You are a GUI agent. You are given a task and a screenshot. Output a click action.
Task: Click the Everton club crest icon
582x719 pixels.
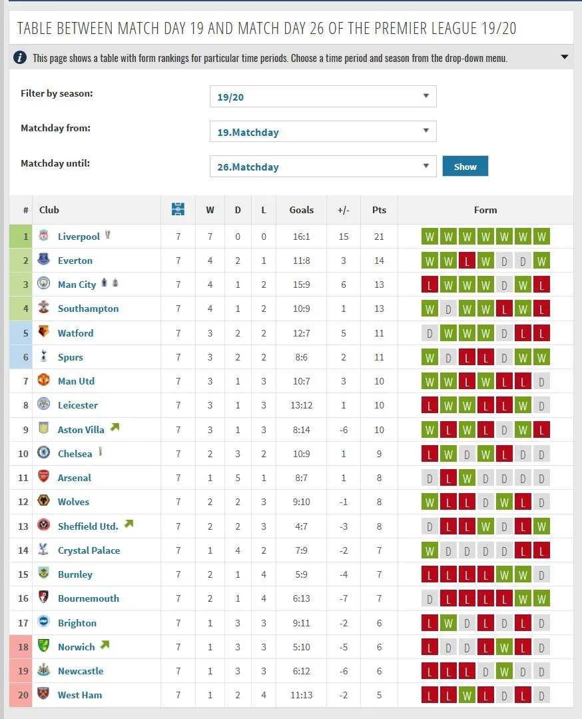click(x=43, y=260)
